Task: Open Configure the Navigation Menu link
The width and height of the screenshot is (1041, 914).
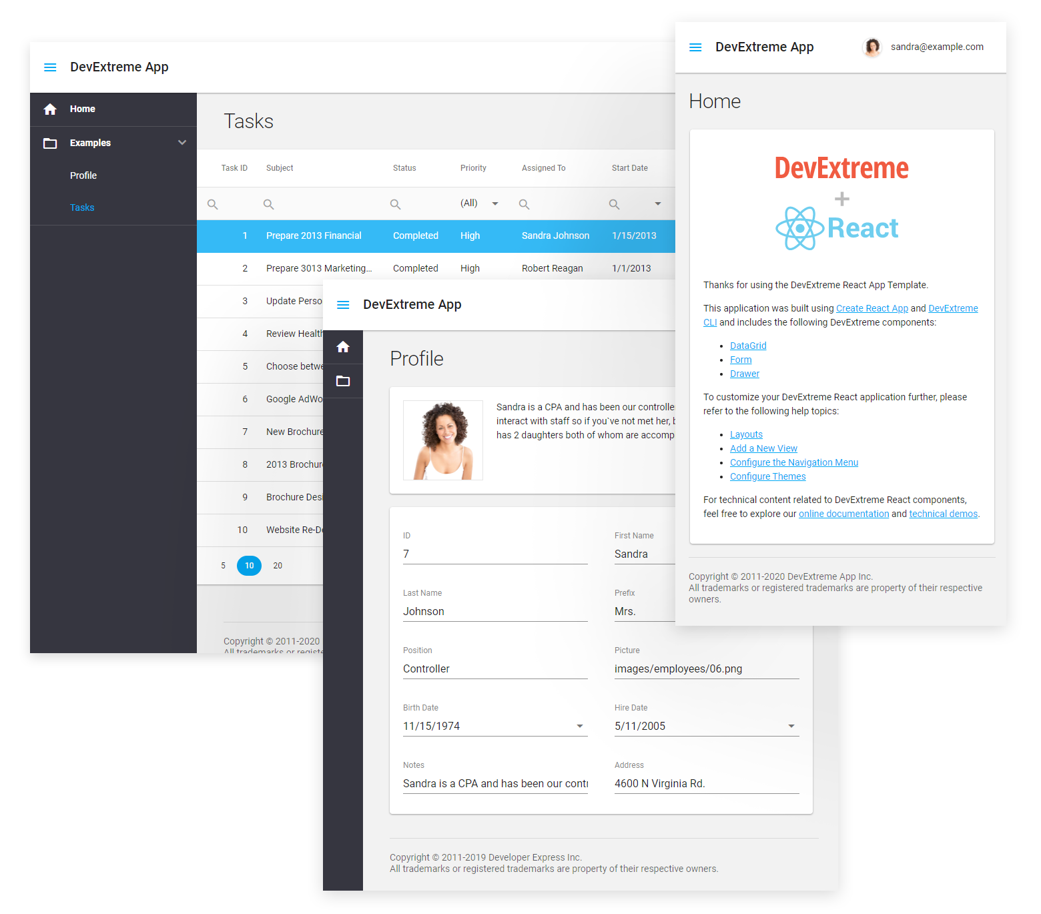Action: (794, 462)
